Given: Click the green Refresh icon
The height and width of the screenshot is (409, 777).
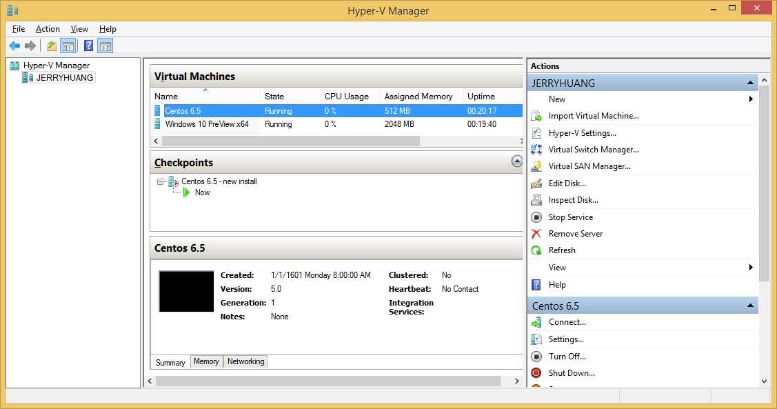Looking at the screenshot, I should point(536,250).
